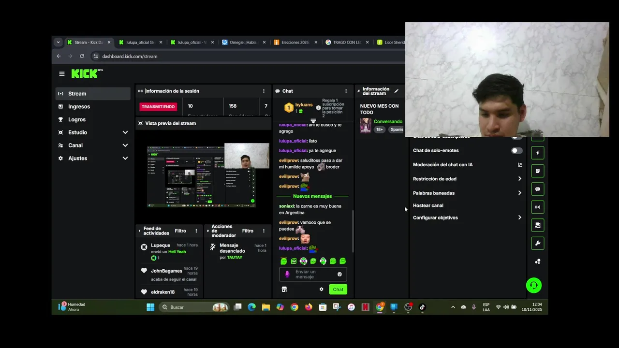Click the KICK logo
Screen dimensions: 619x348
pyautogui.click(x=87, y=73)
